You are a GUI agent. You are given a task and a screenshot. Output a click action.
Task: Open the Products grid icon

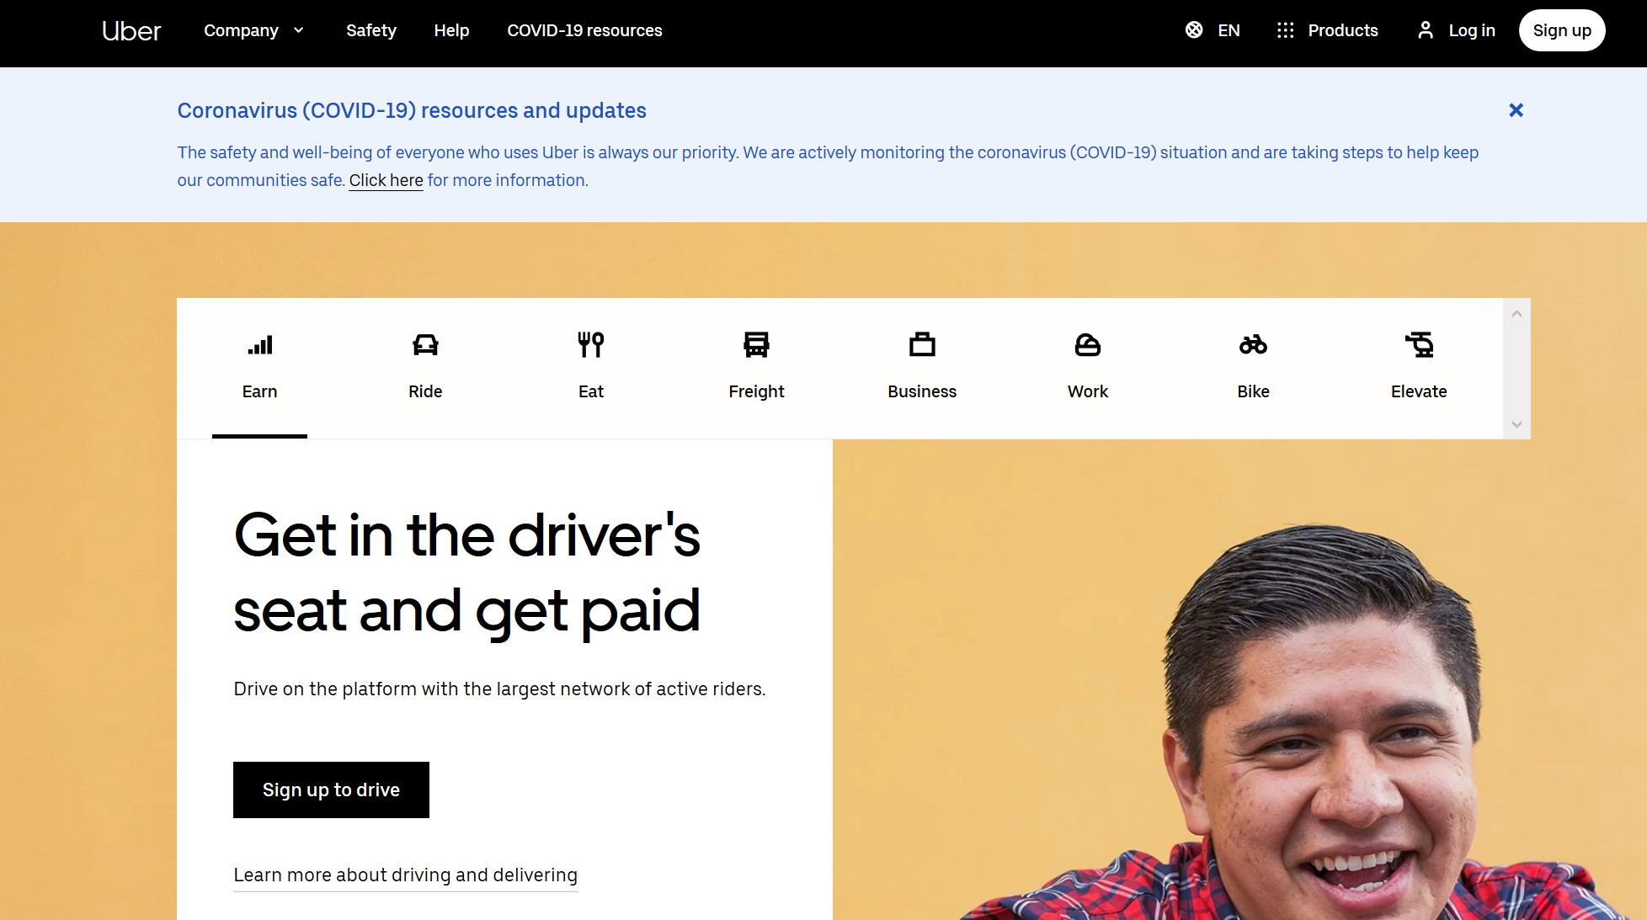[x=1285, y=30]
